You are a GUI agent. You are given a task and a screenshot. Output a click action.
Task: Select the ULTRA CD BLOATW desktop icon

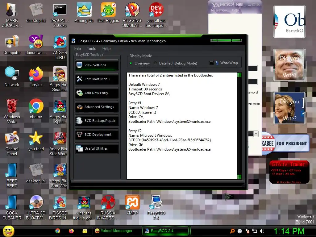[x=36, y=208]
